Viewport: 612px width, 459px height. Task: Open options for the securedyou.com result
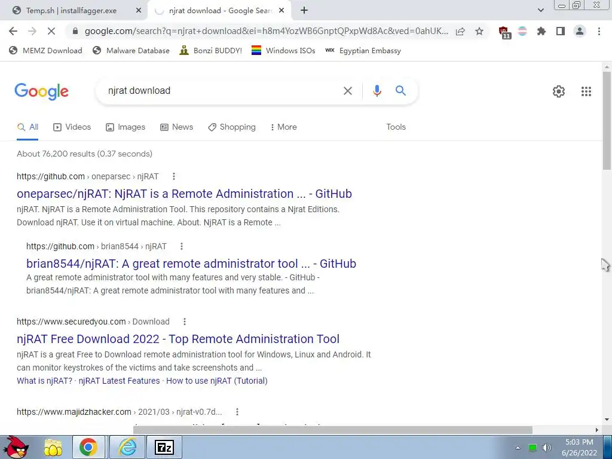(x=185, y=322)
